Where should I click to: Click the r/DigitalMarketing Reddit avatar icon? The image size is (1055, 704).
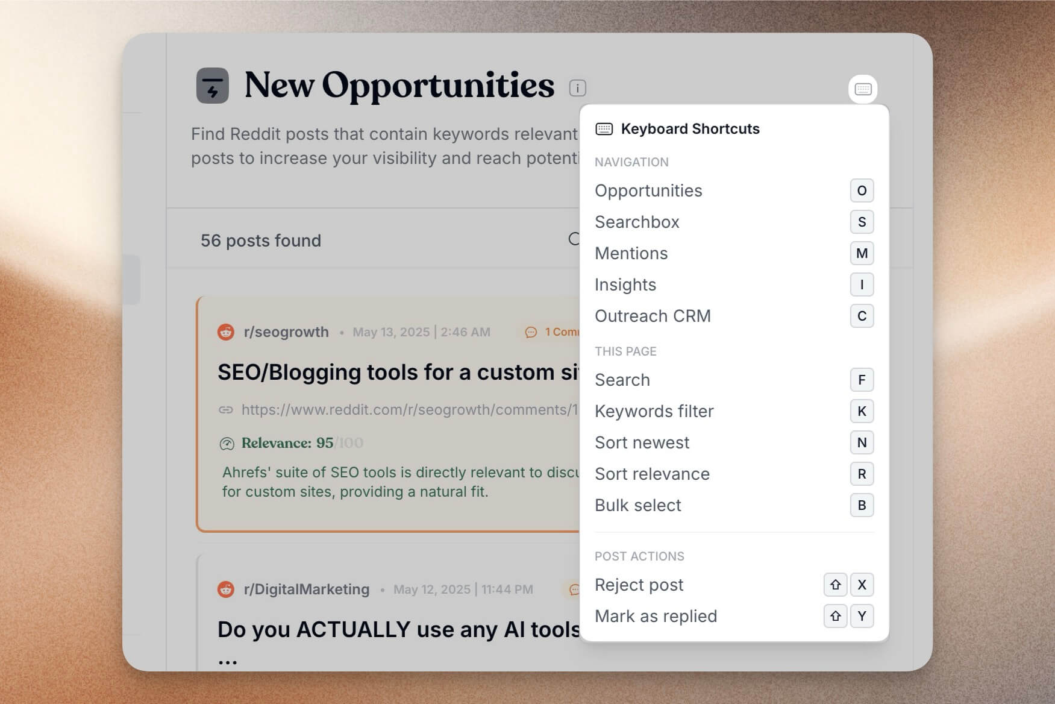click(x=226, y=589)
